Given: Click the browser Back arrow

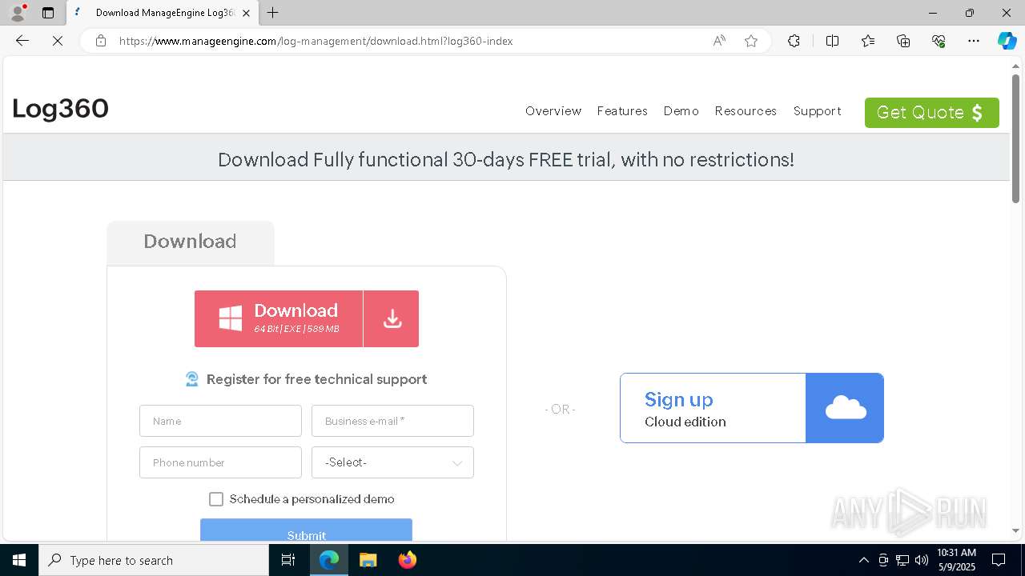Looking at the screenshot, I should click(x=22, y=41).
